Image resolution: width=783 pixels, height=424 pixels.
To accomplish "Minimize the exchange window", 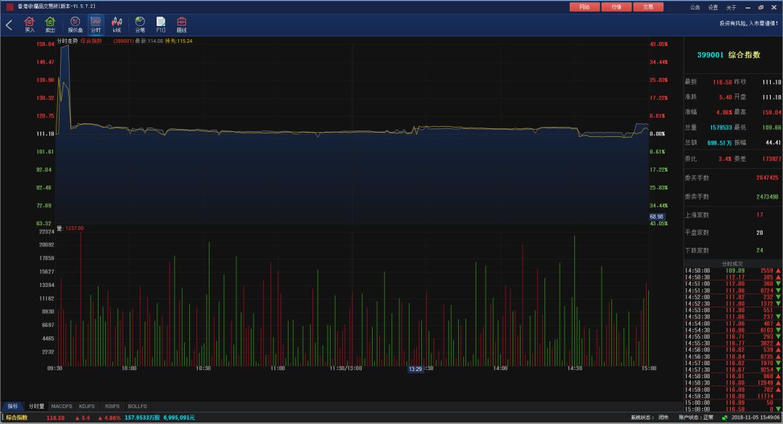I will point(747,7).
